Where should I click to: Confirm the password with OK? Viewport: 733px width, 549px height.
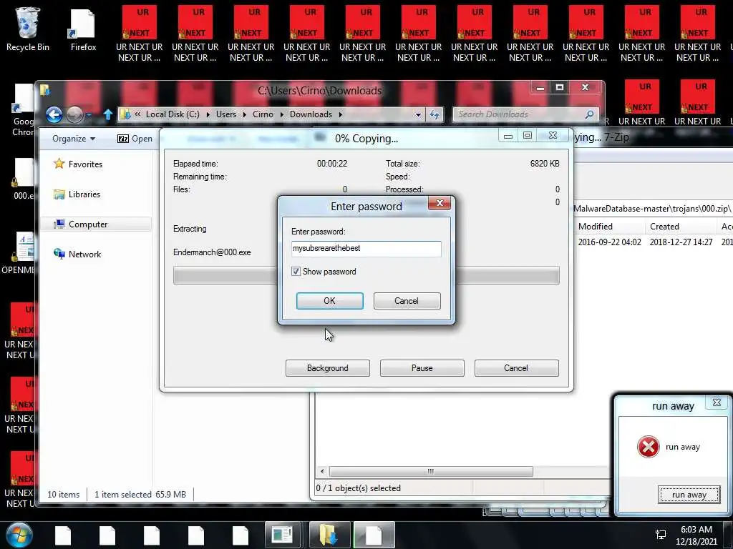click(x=329, y=301)
